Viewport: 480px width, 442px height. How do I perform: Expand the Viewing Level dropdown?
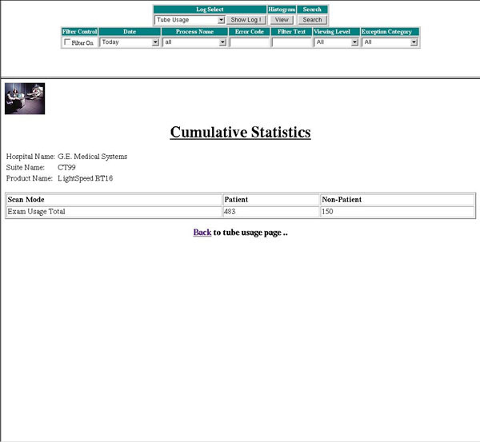point(336,42)
